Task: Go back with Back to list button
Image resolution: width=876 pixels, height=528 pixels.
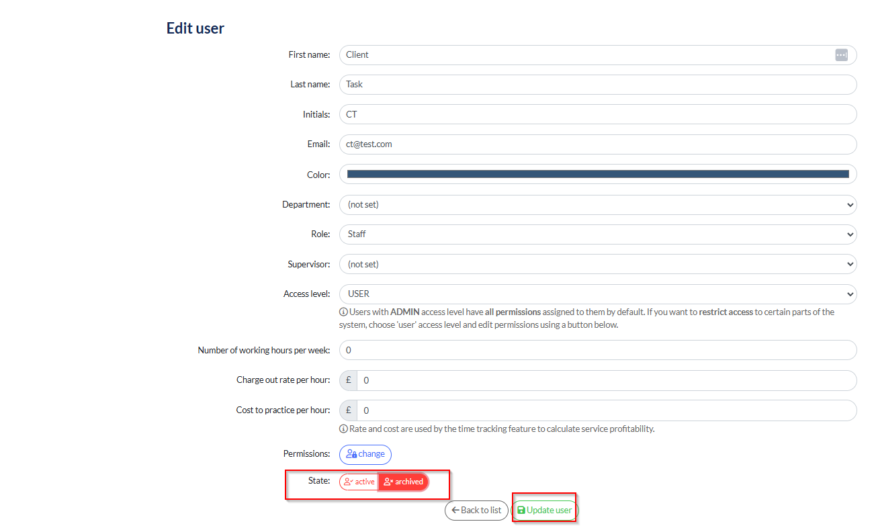Action: point(476,511)
